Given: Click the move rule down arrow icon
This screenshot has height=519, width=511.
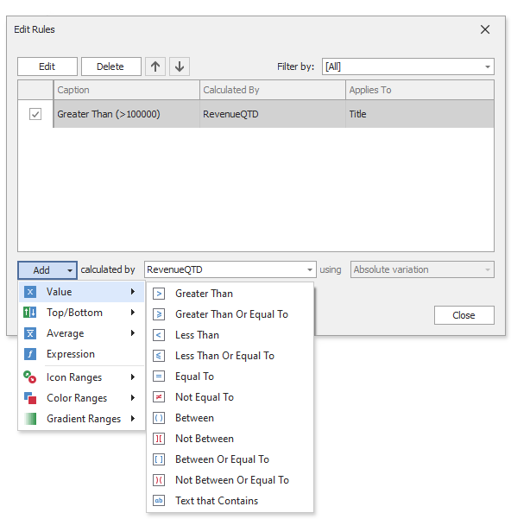Looking at the screenshot, I should point(180,66).
